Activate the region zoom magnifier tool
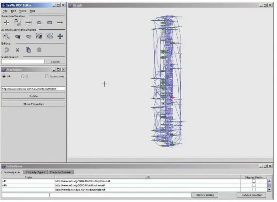 click(x=7, y=36)
